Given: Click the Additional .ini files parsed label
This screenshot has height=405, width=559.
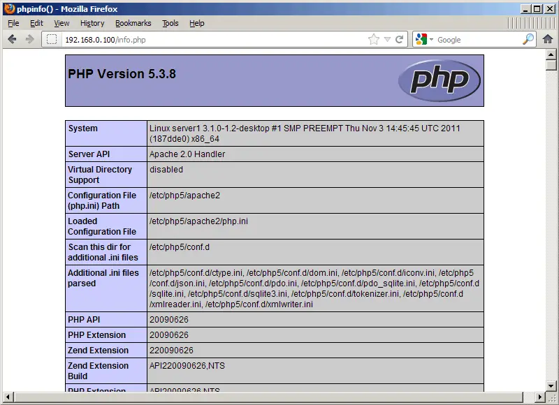Looking at the screenshot, I should click(103, 278).
